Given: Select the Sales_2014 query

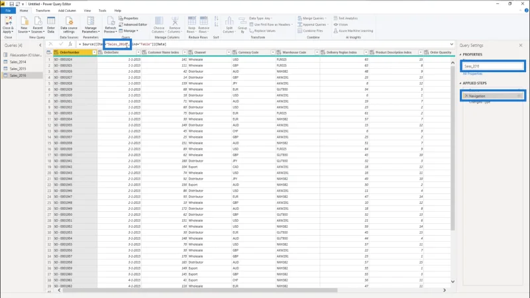Looking at the screenshot, I should coord(22,62).
